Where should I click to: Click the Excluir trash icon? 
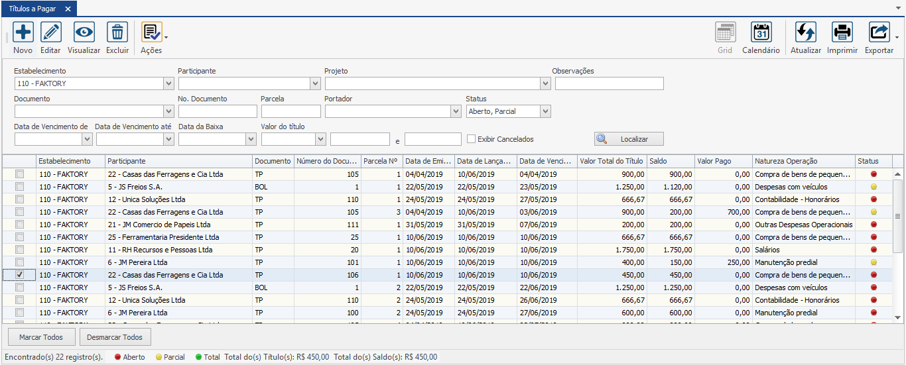click(x=117, y=32)
